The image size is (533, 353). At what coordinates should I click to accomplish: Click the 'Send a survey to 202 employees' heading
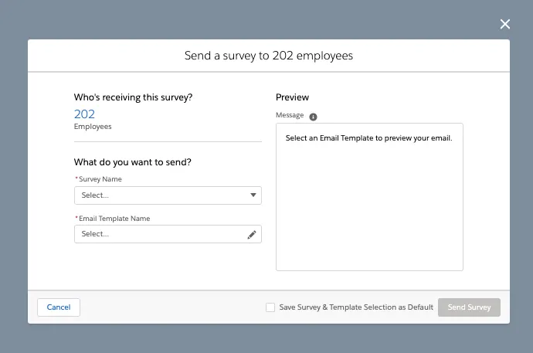pyautogui.click(x=269, y=56)
